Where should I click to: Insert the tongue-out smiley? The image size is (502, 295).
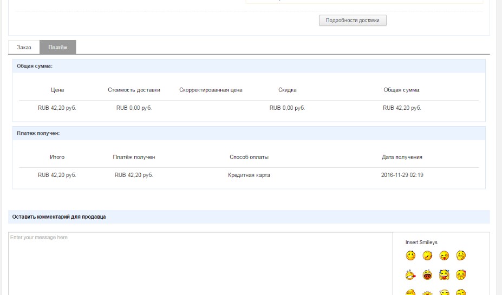tap(444, 255)
